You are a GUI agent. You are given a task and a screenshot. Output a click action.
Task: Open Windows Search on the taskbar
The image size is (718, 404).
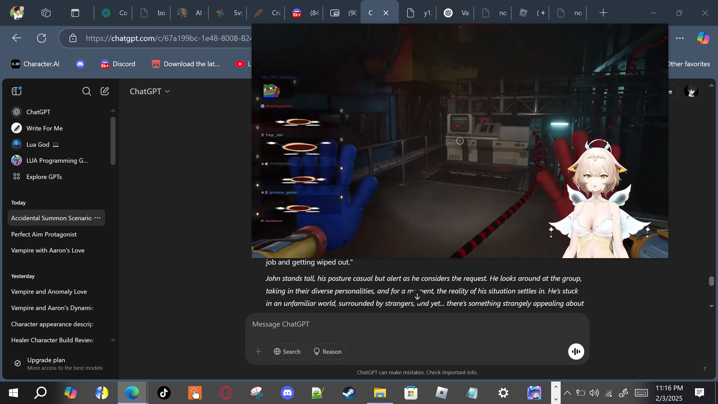pyautogui.click(x=40, y=393)
